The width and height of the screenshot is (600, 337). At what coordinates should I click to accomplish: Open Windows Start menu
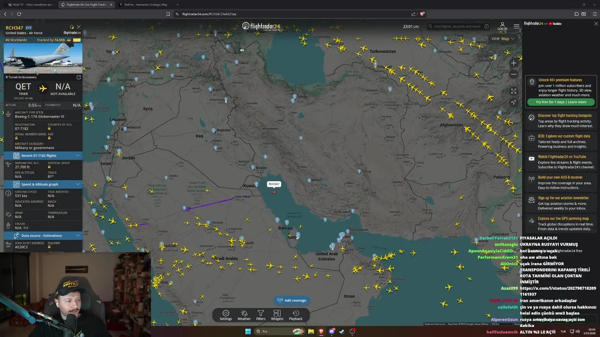[247, 331]
